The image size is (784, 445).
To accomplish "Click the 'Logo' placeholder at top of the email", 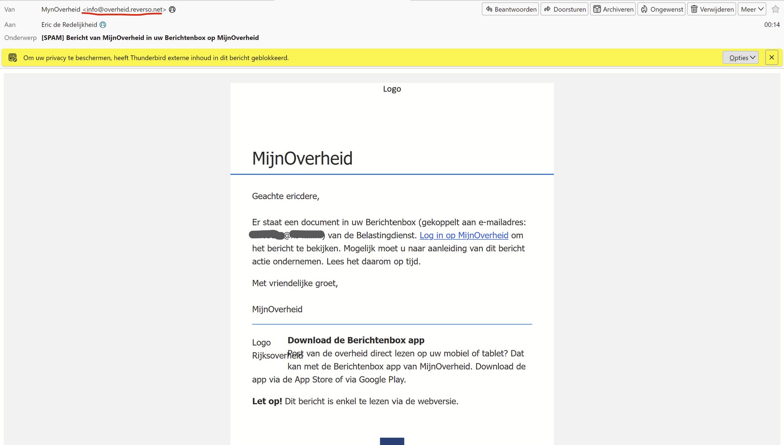I will pyautogui.click(x=392, y=89).
